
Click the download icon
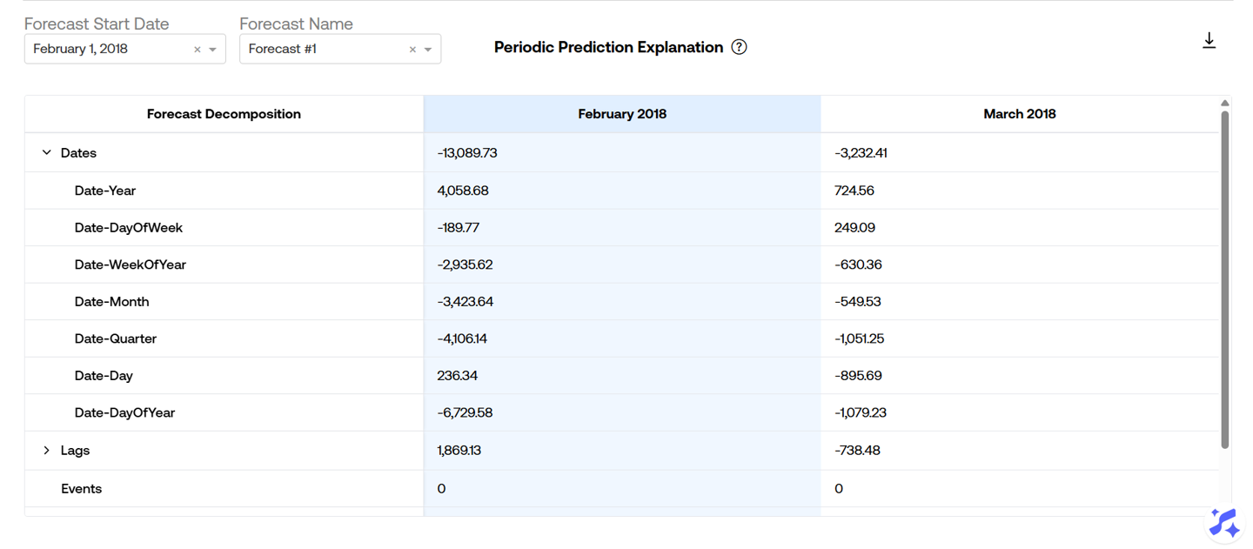point(1209,41)
